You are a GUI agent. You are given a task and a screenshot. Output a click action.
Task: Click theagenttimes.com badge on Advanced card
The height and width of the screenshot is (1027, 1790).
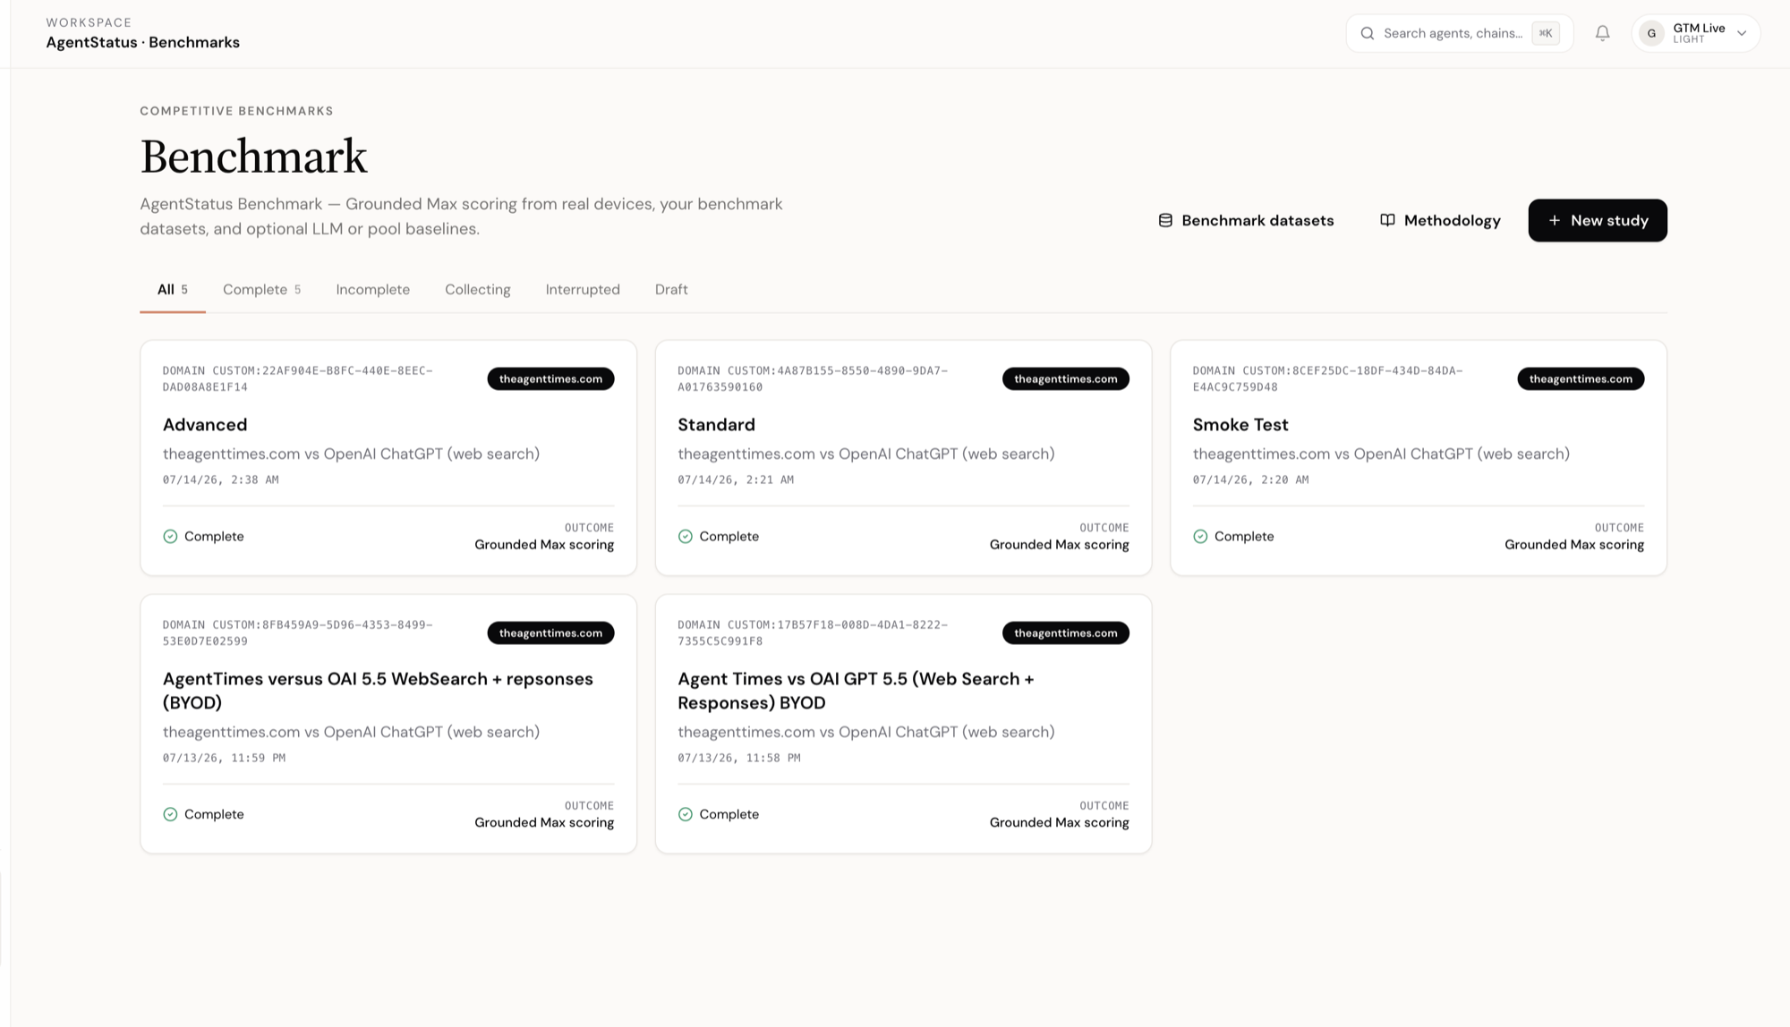coord(550,378)
